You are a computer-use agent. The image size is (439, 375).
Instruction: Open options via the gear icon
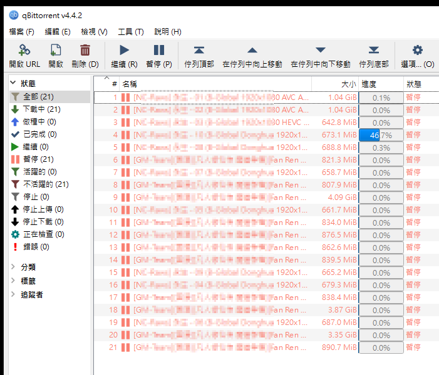(418, 50)
